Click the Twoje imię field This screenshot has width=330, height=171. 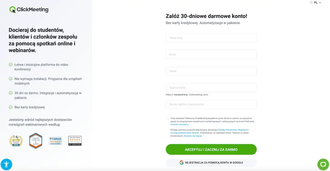coord(211,38)
